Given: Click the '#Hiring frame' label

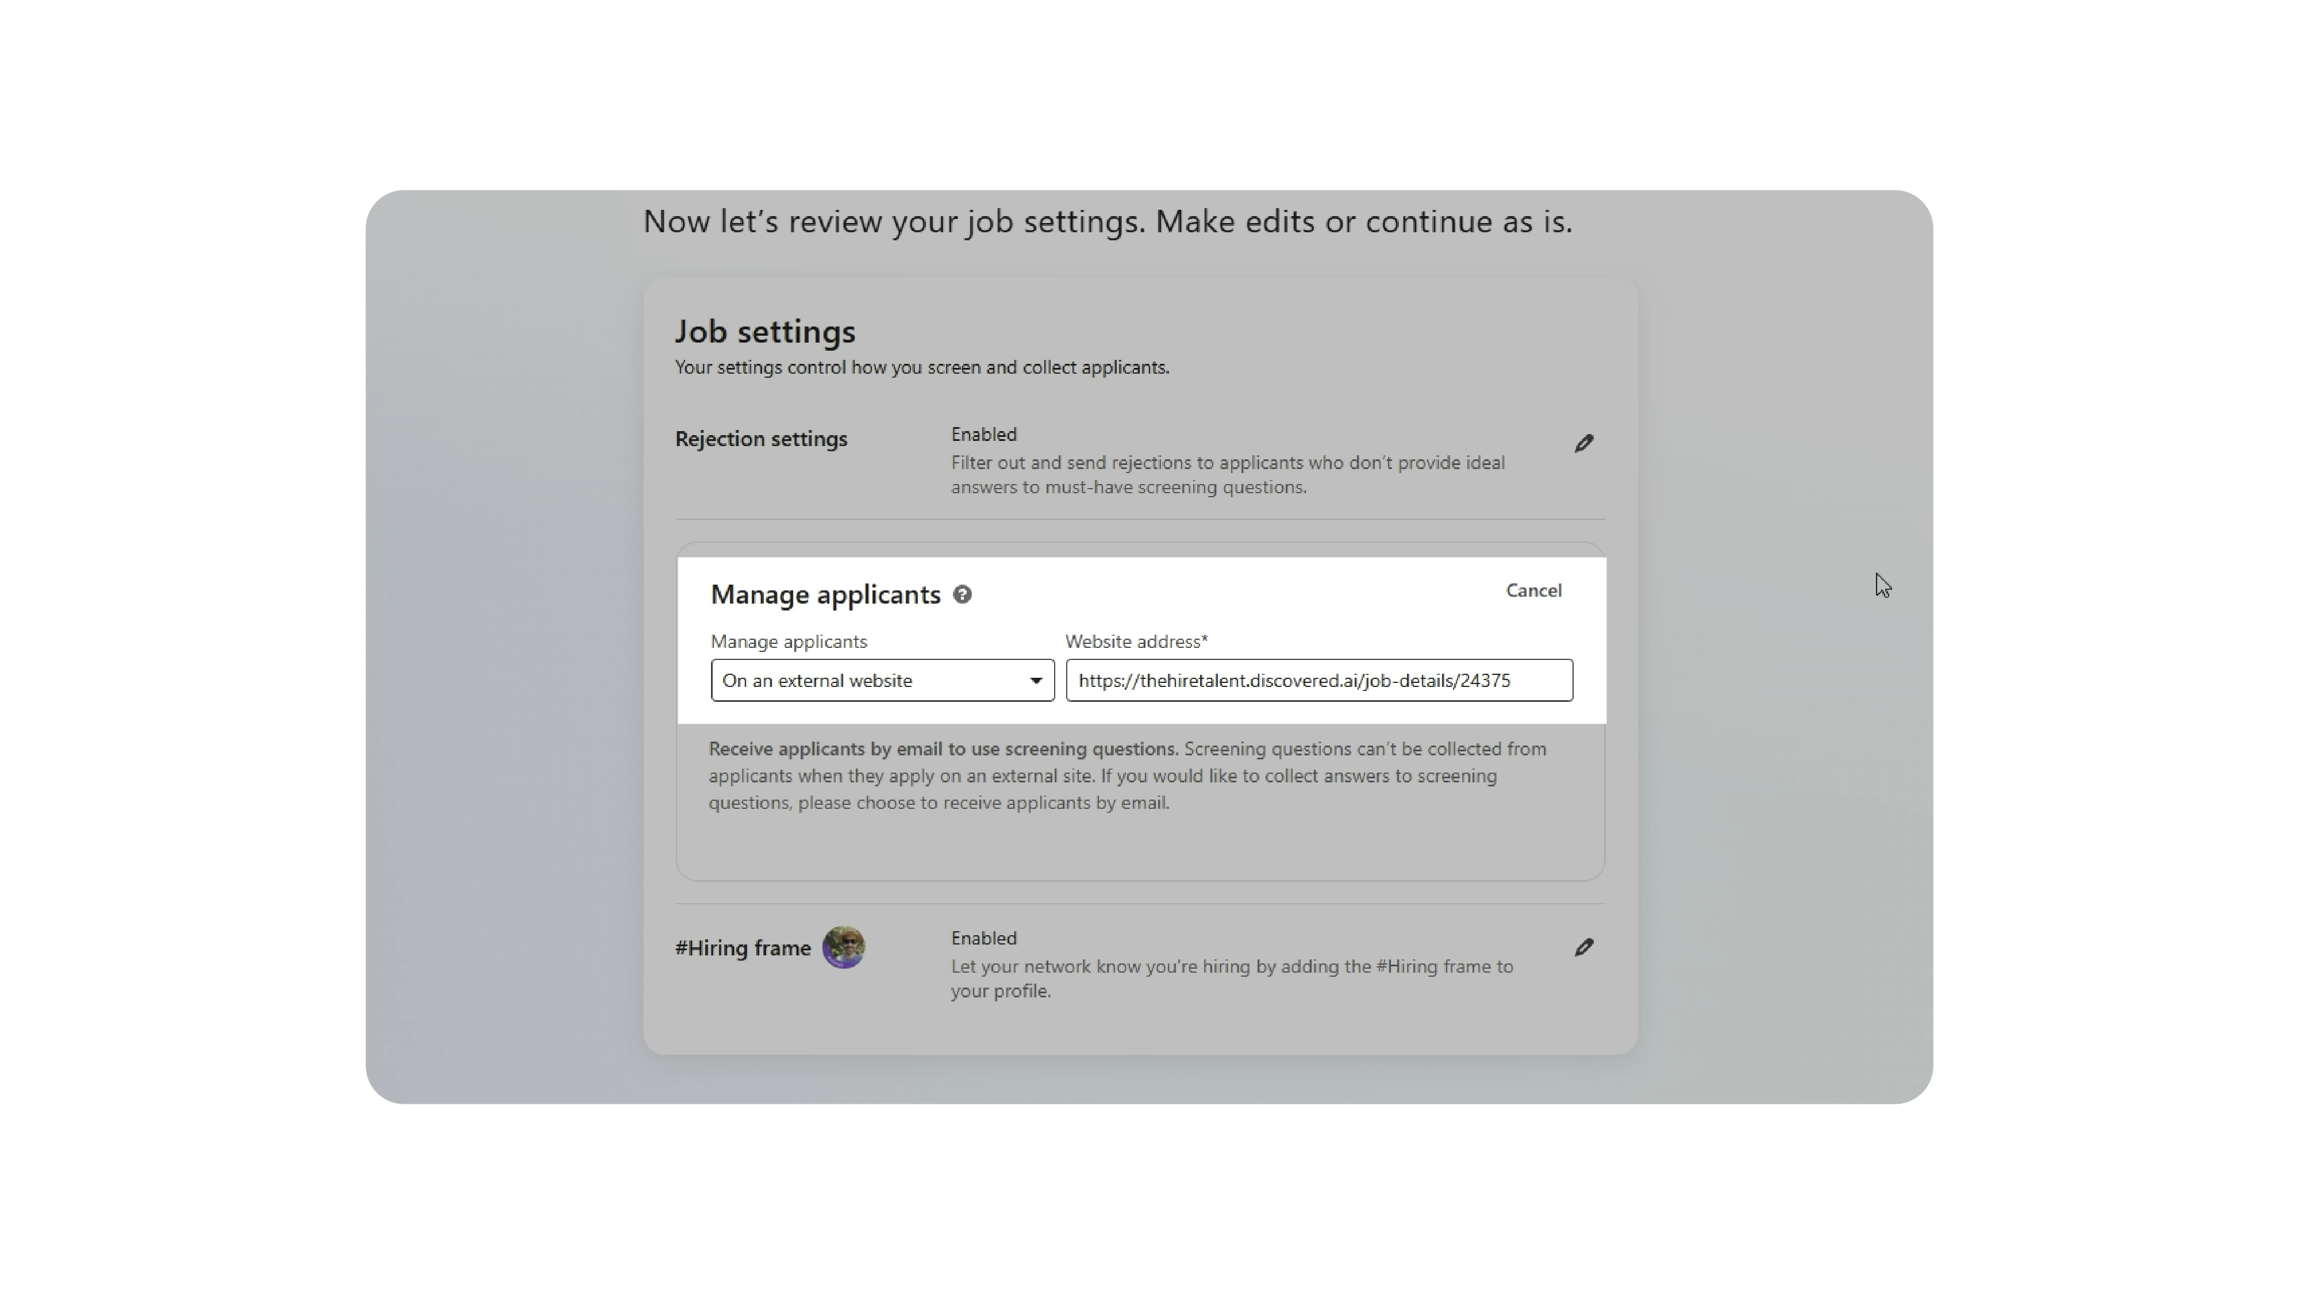Looking at the screenshot, I should click(x=743, y=949).
